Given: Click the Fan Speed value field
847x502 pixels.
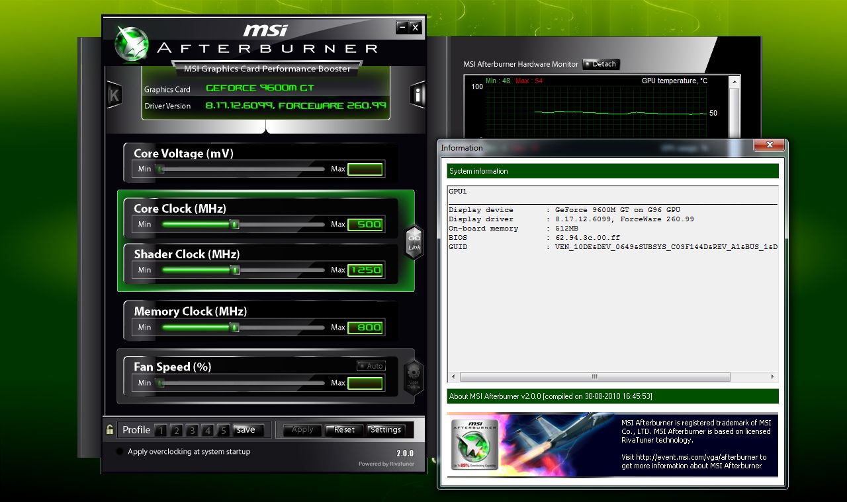Looking at the screenshot, I should click(365, 383).
